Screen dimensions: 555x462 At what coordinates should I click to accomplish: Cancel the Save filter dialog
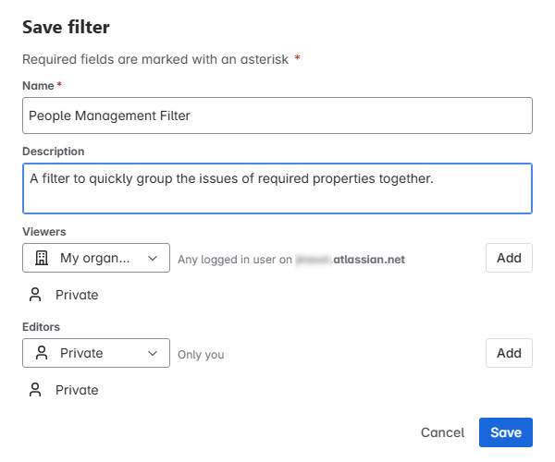[x=442, y=432]
